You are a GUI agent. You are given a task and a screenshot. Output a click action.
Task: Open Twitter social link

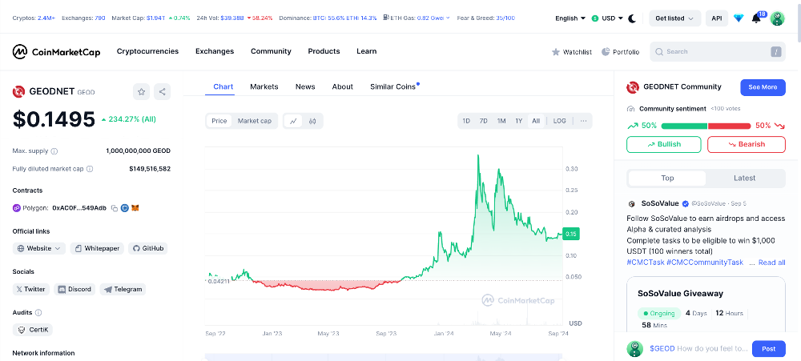pos(31,289)
